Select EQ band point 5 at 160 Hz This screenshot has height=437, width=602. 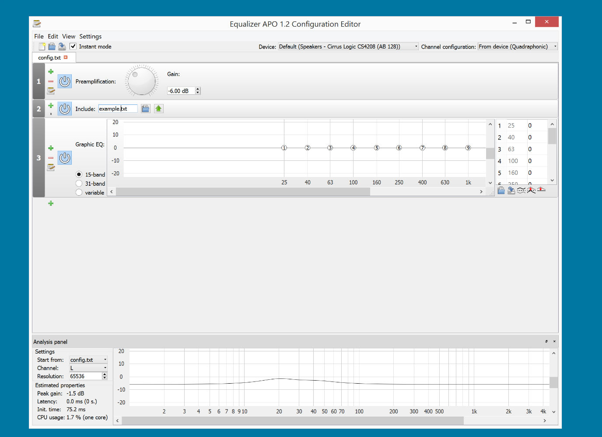(376, 148)
